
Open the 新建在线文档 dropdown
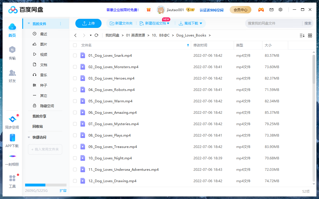[168, 23]
